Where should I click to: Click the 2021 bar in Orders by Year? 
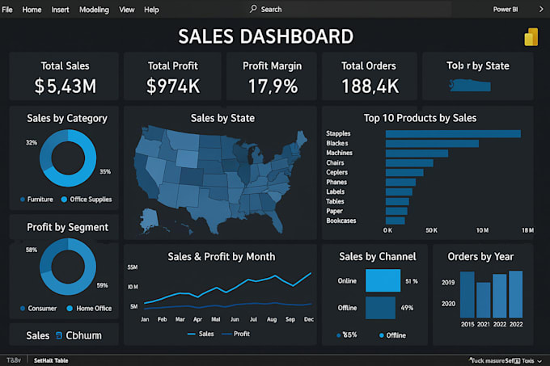pos(484,301)
